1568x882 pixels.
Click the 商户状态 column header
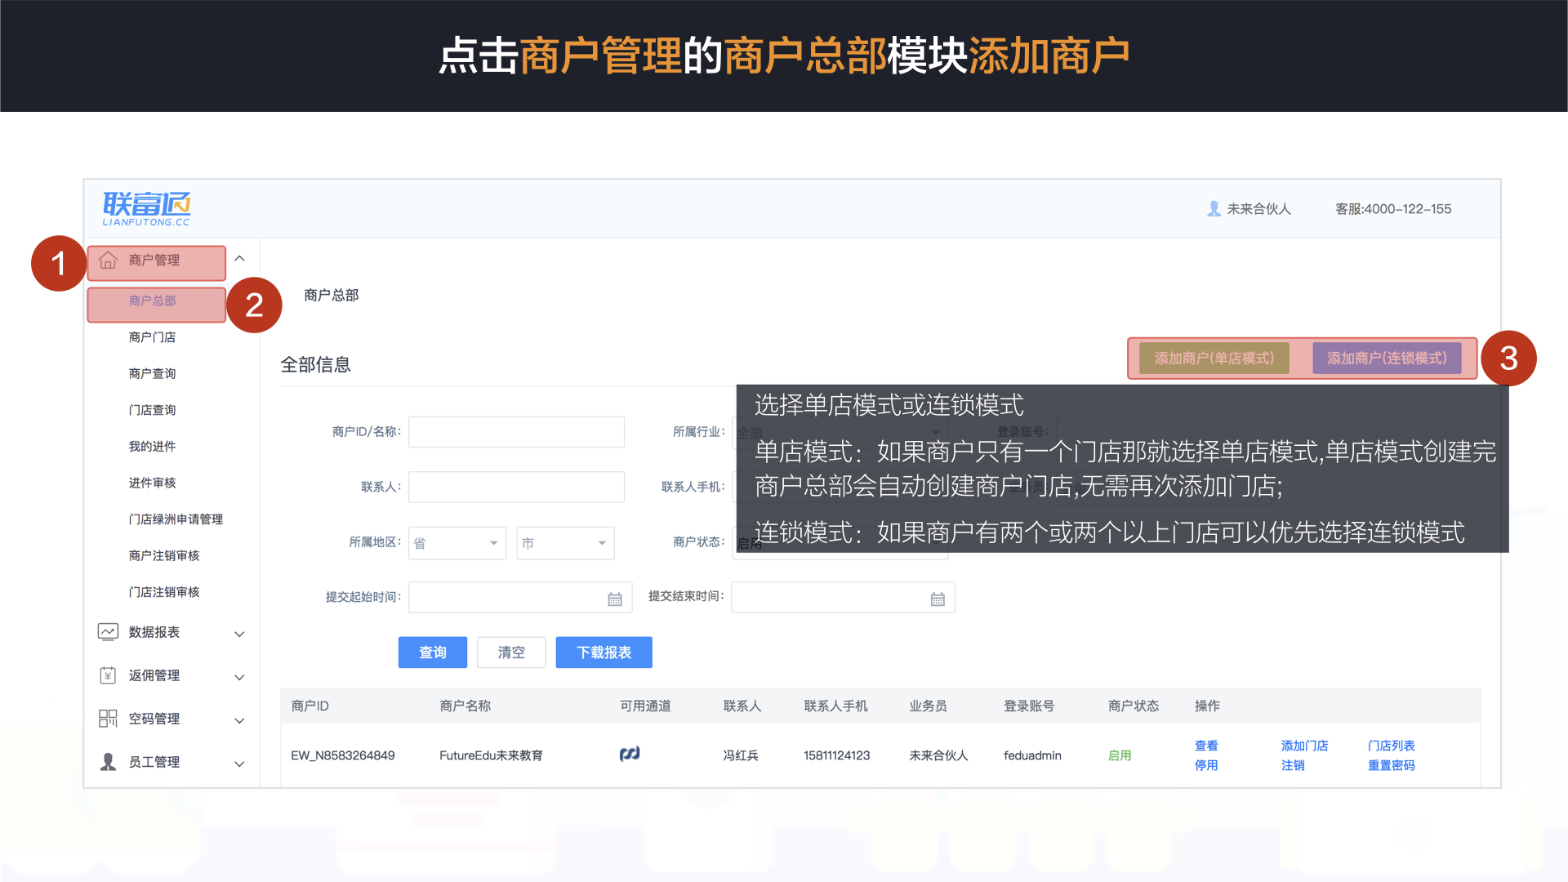pyautogui.click(x=1134, y=706)
